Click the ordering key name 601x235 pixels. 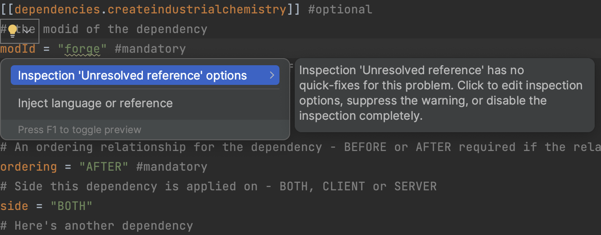(28, 167)
